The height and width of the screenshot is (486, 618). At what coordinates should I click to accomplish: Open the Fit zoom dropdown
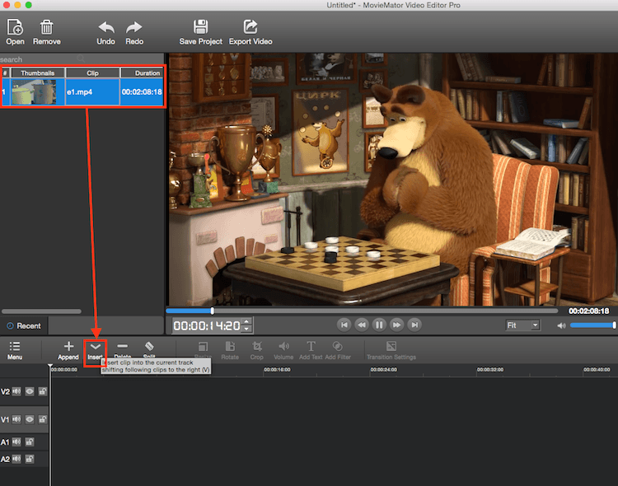point(522,325)
